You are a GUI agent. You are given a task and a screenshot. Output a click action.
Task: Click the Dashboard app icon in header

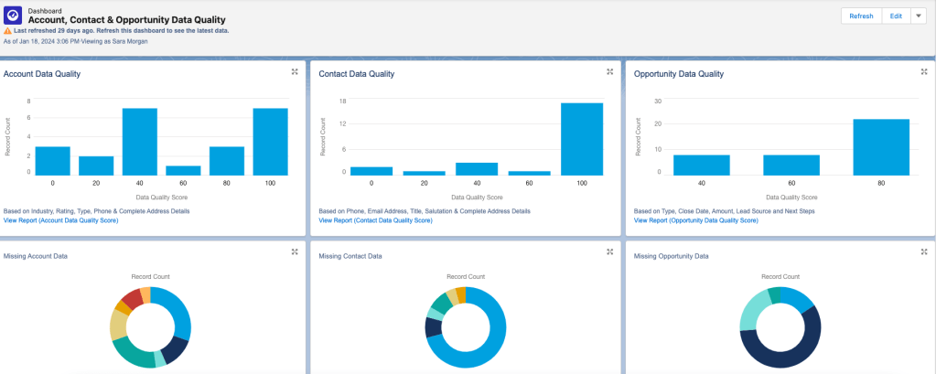[x=15, y=16]
